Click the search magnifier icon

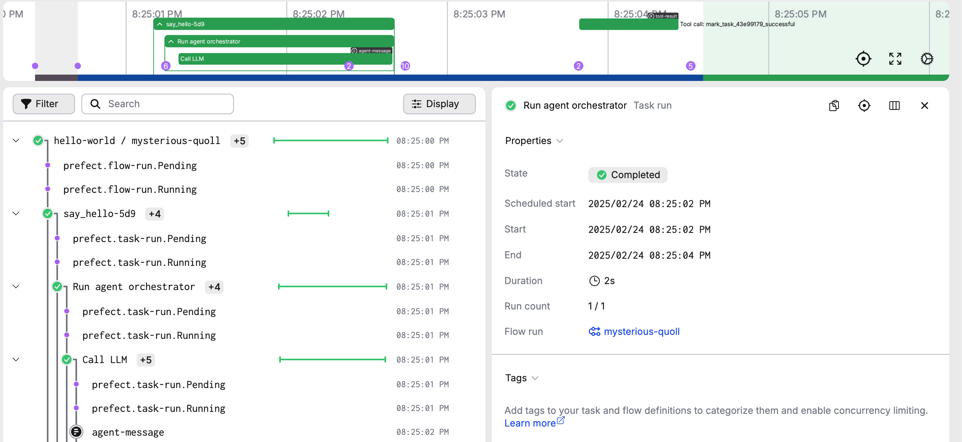click(95, 104)
